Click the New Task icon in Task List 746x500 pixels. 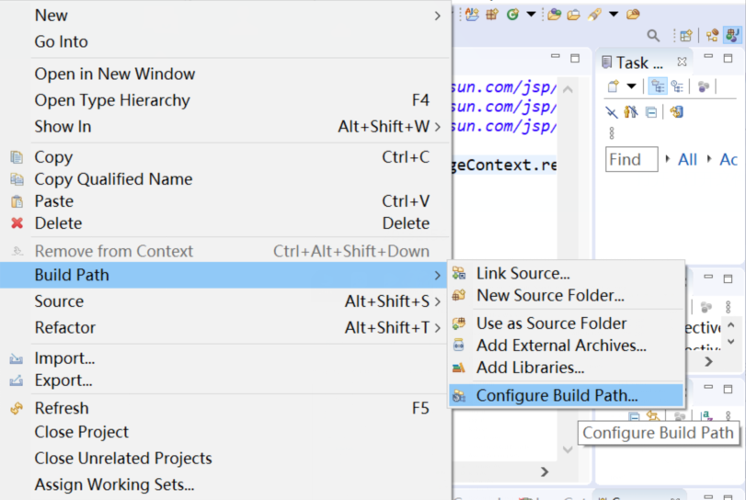[614, 86]
